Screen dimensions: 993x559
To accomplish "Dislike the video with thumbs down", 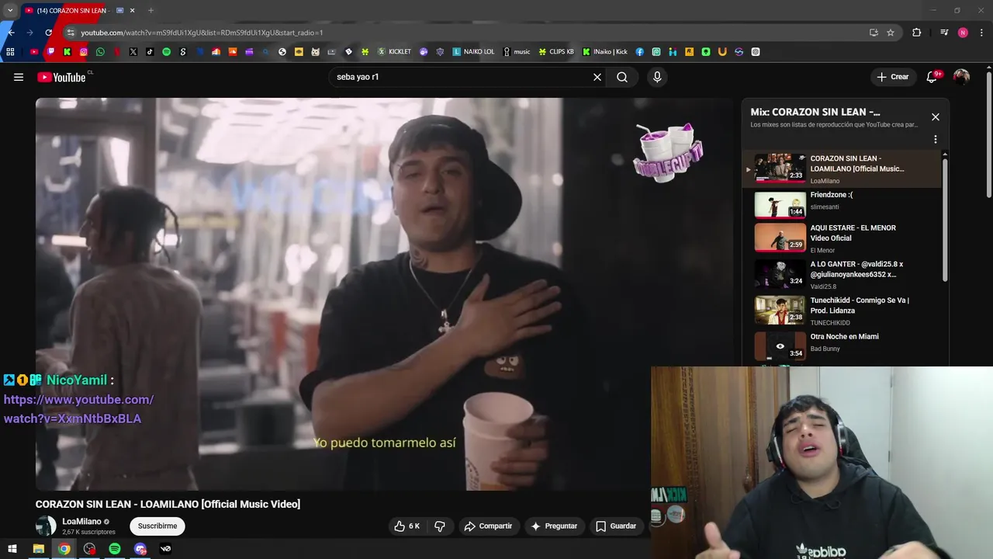I will [440, 526].
